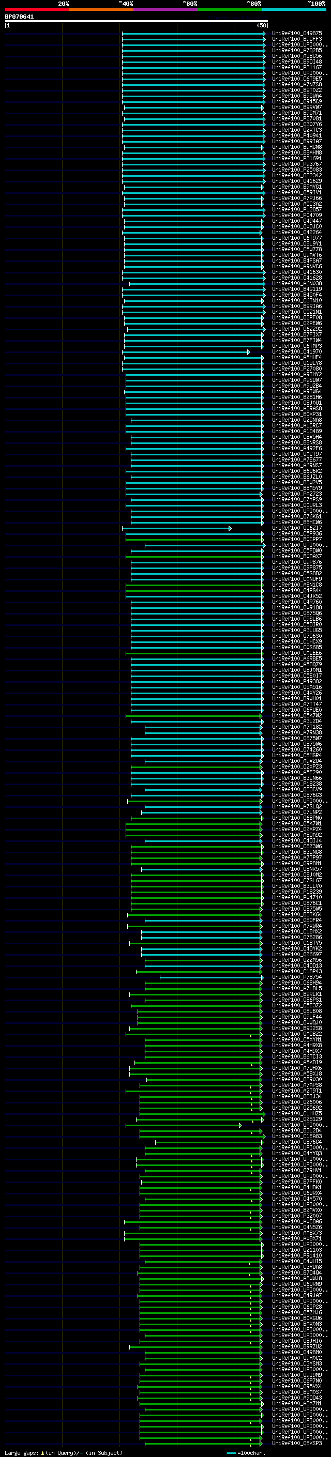Open UniRef100_Q9P876 entry
331x1457 pixels.
pyautogui.click(x=297, y=562)
